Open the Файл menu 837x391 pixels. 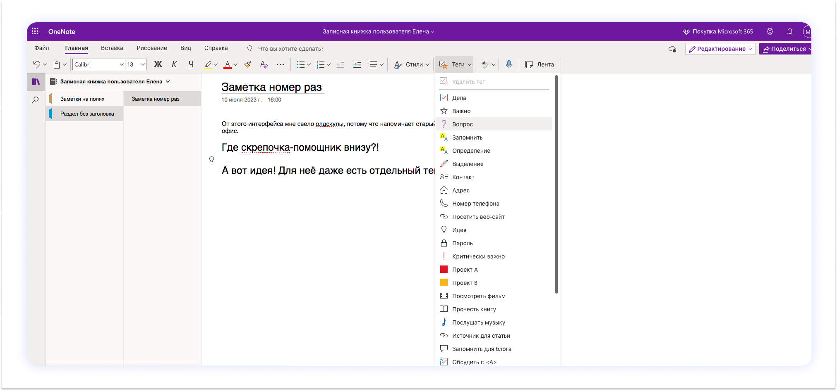click(41, 48)
